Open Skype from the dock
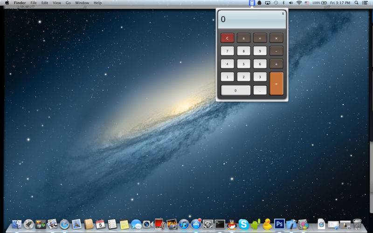This screenshot has height=233, width=373. click(244, 224)
